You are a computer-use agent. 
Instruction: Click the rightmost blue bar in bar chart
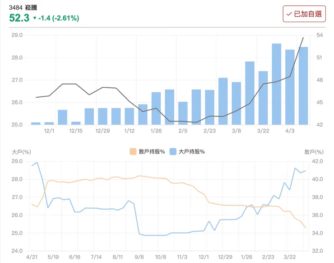[303, 86]
